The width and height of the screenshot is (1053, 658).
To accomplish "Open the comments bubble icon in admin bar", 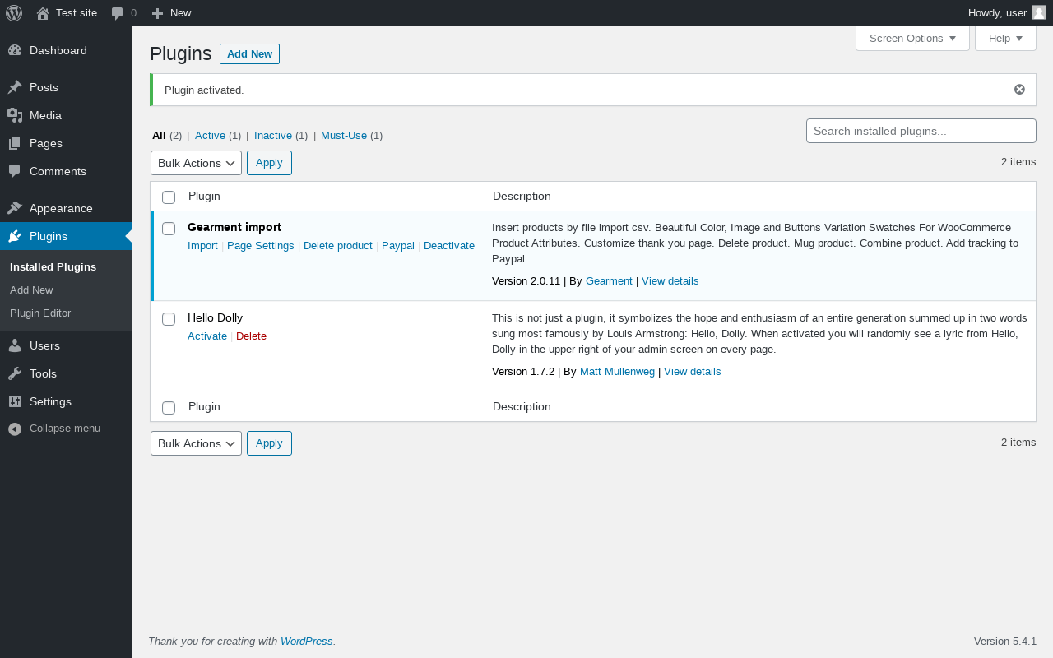I will click(x=118, y=13).
